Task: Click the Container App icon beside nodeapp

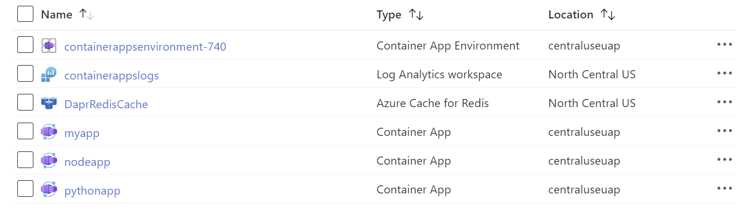Action: [49, 161]
